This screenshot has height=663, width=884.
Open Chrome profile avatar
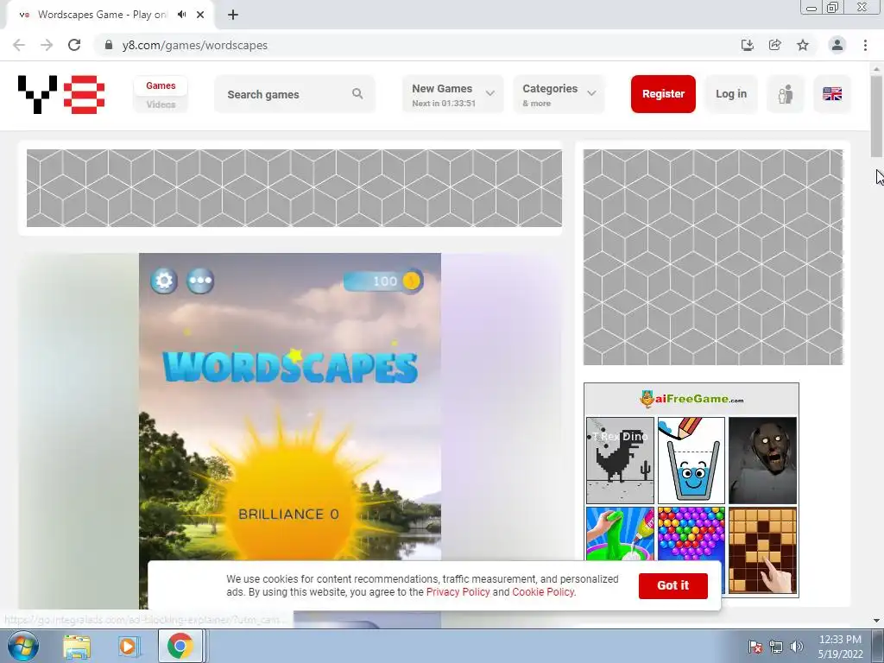point(837,45)
